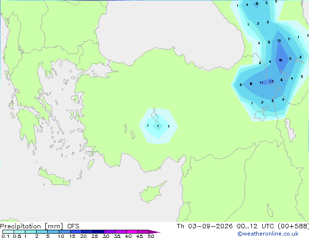Click the 20 to 25 mm legend swatch
The width and height of the screenshot is (309, 238).
pyautogui.click(x=87, y=232)
